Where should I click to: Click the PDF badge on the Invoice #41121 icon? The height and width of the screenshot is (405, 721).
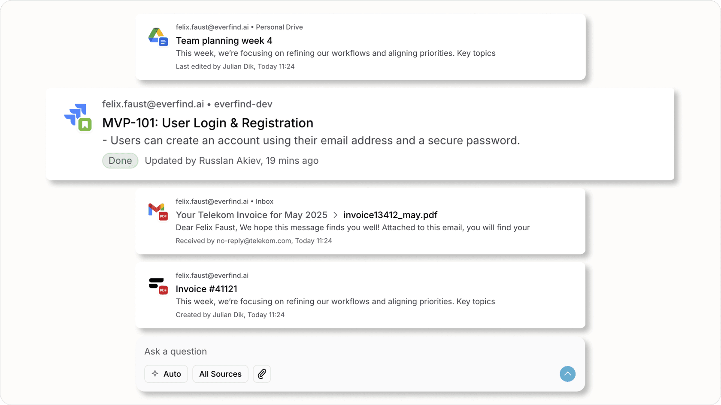coord(164,290)
